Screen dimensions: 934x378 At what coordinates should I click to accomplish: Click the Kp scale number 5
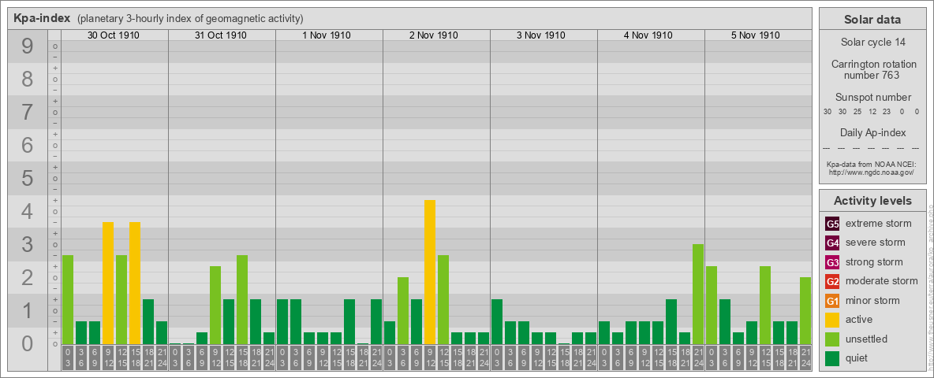[28, 178]
